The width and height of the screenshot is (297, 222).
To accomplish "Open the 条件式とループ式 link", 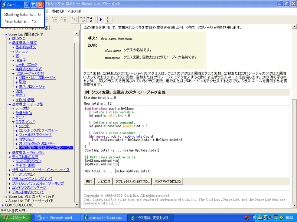I will coord(29,69).
